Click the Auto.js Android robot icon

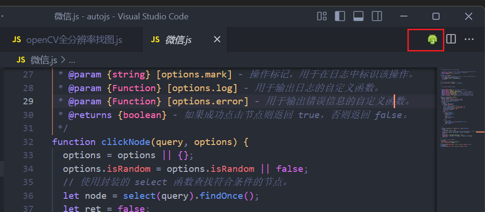pos(432,39)
